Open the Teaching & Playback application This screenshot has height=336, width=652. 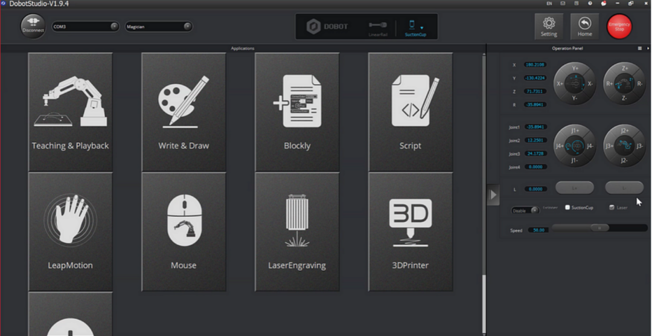pyautogui.click(x=70, y=112)
